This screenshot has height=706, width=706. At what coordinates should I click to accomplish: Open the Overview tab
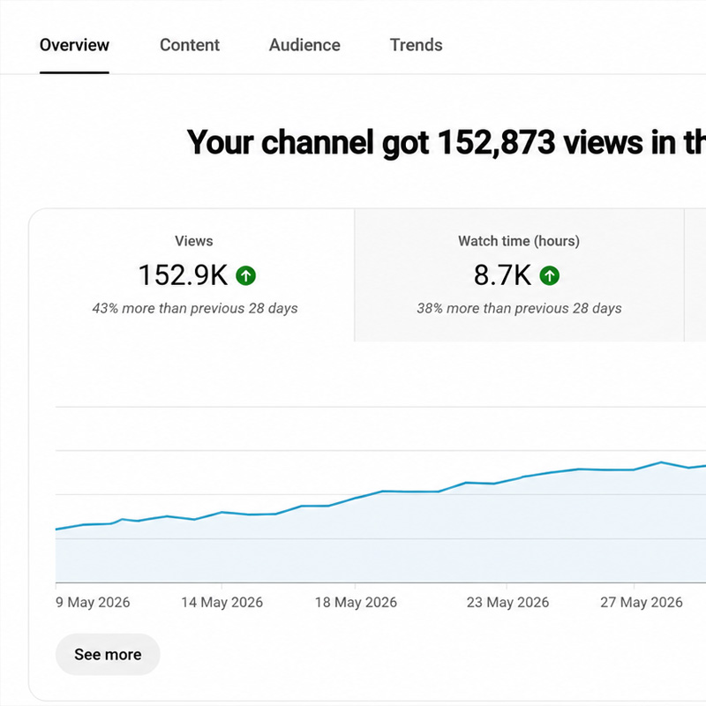click(x=74, y=45)
